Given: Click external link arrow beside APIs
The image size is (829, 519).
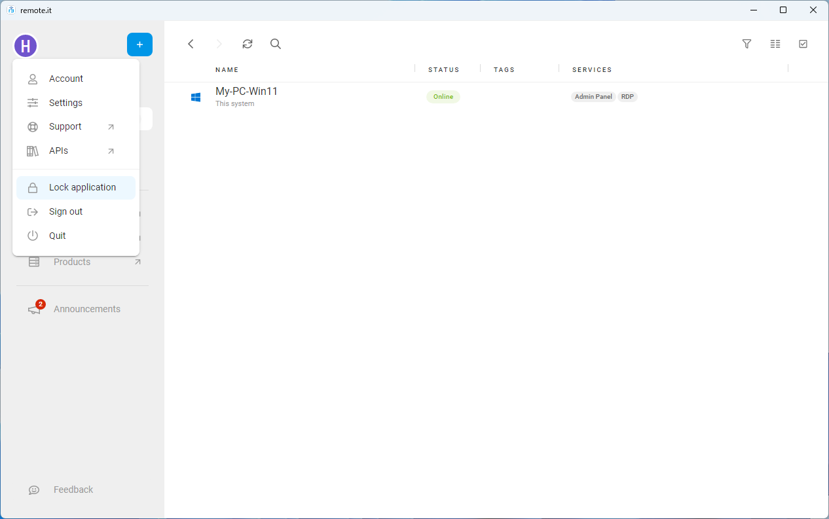Looking at the screenshot, I should tap(111, 151).
